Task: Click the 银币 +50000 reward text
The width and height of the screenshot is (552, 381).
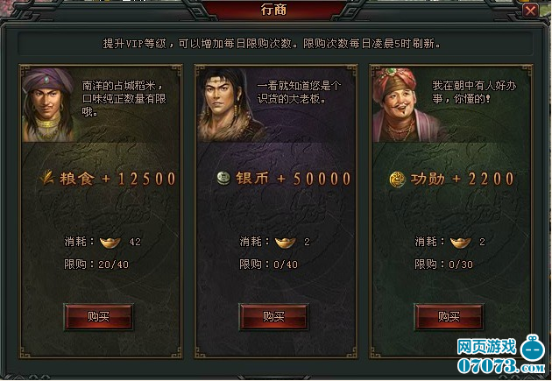Action: 294,179
